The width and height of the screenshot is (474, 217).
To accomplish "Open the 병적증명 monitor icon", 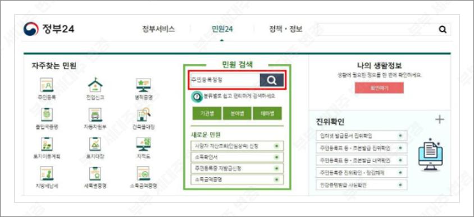I will pos(143,85).
